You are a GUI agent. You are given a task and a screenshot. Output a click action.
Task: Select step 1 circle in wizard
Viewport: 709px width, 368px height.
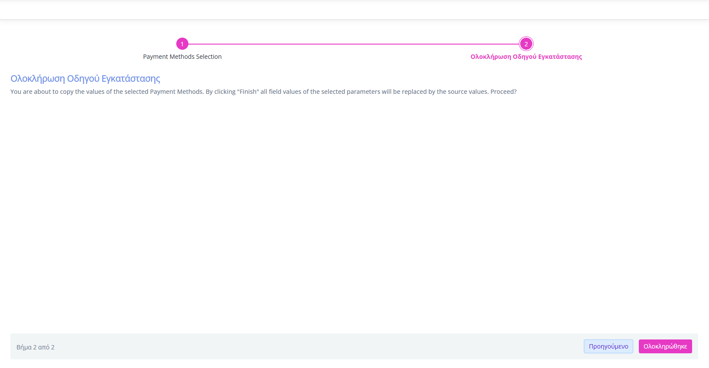[182, 44]
